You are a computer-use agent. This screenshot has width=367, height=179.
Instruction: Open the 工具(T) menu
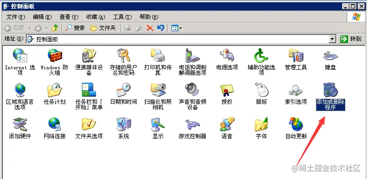(122, 17)
